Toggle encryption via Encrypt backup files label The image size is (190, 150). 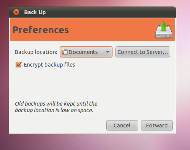[x=49, y=65]
